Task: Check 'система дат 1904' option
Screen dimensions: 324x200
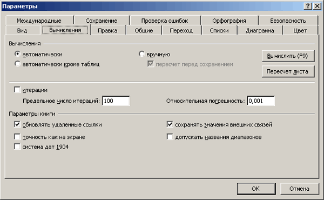Action: tap(17, 146)
